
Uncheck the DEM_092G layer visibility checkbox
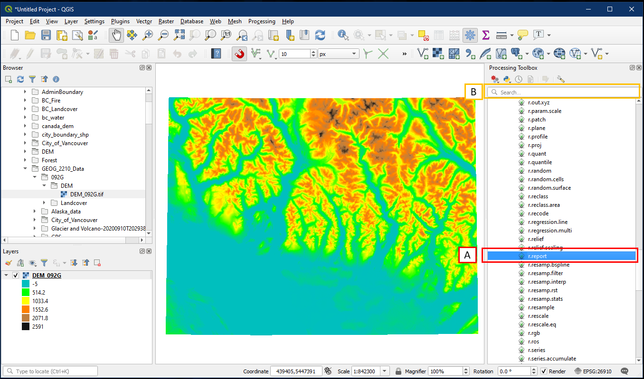point(16,276)
